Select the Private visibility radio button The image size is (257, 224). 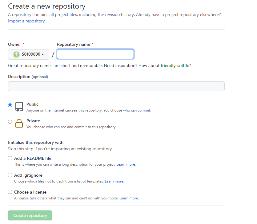coord(10,122)
